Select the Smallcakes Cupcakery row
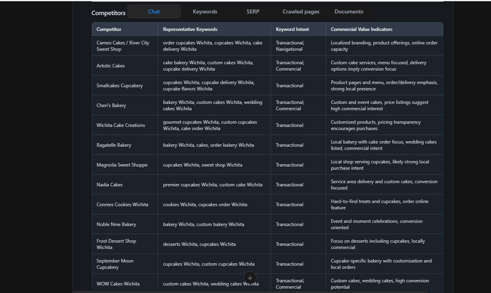 [119, 85]
